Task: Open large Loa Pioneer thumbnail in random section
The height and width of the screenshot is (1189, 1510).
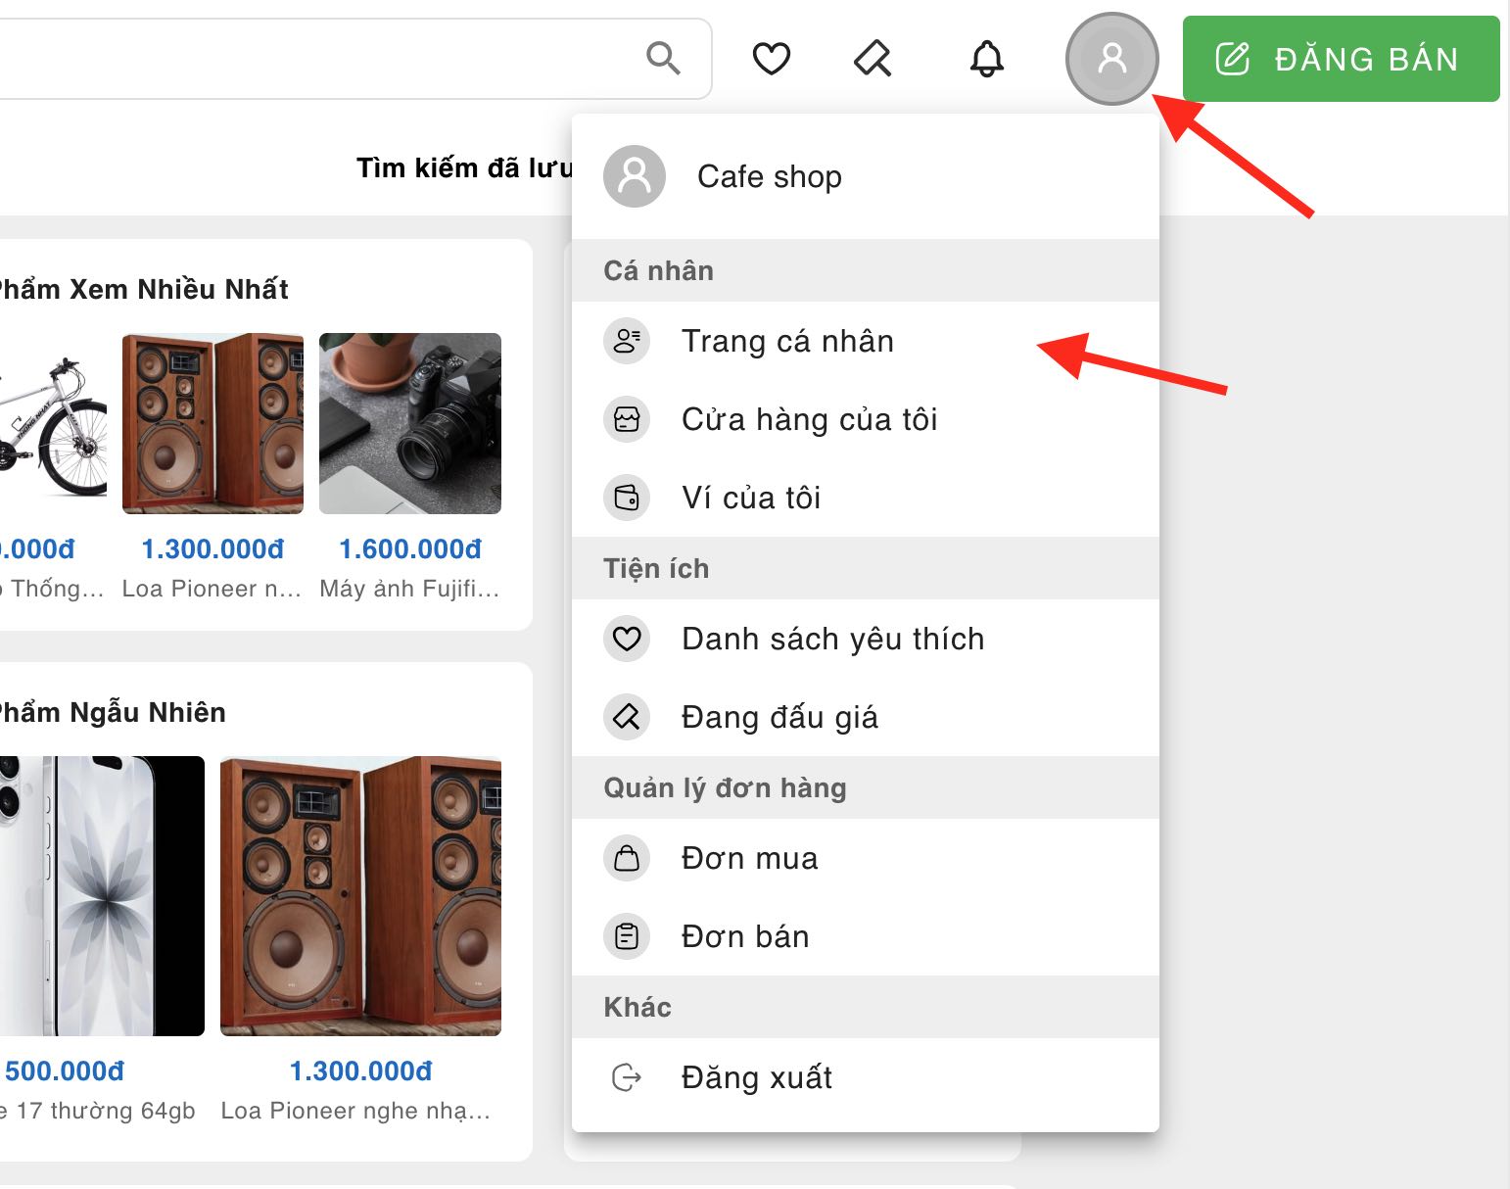Action: click(360, 895)
